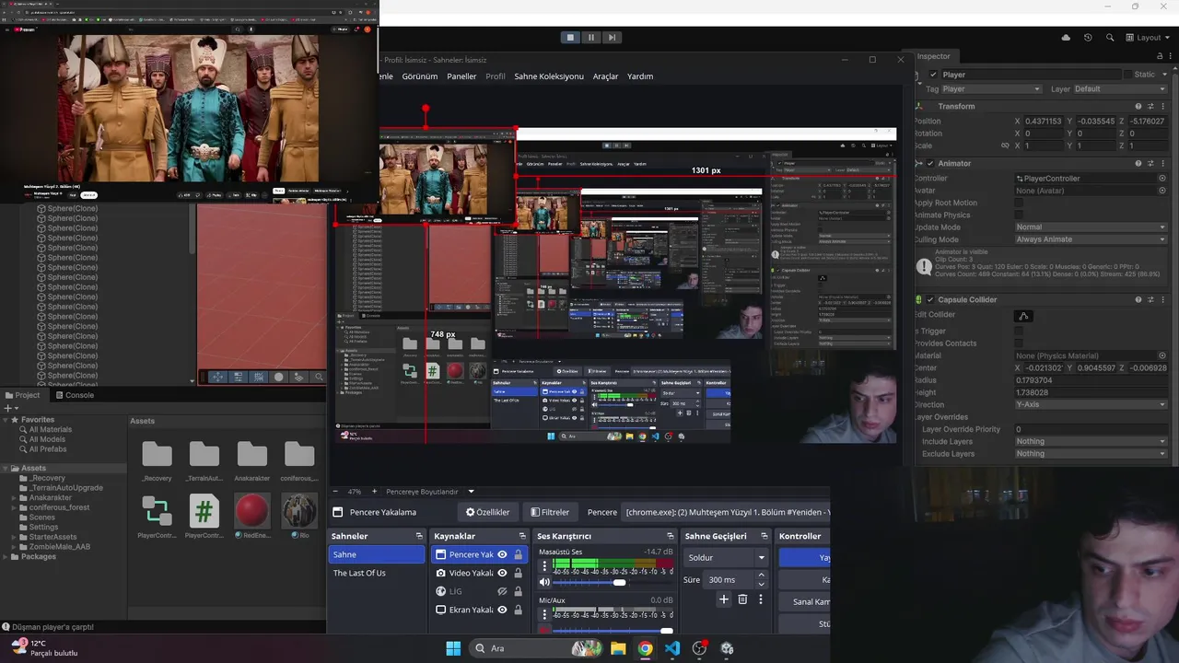Image resolution: width=1179 pixels, height=663 pixels.
Task: Open Unity's cloud services icon
Action: coord(1066,38)
